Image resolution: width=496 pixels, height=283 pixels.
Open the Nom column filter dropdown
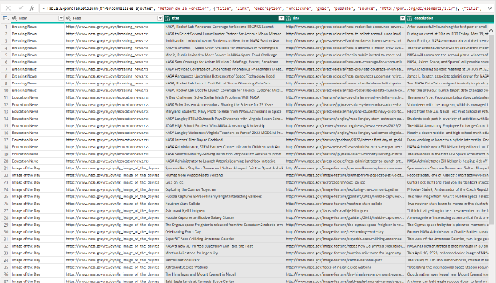(x=61, y=19)
